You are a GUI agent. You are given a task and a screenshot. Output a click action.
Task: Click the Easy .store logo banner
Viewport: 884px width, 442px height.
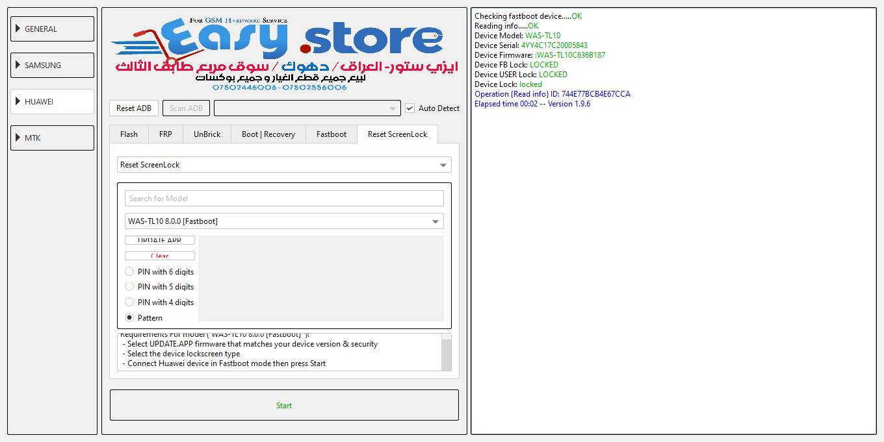click(x=284, y=54)
